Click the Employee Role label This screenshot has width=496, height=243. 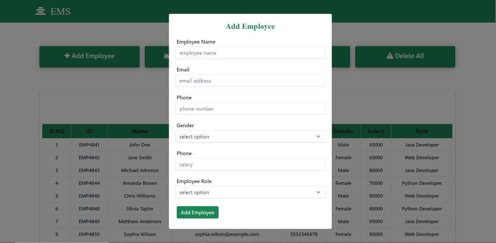(x=194, y=181)
